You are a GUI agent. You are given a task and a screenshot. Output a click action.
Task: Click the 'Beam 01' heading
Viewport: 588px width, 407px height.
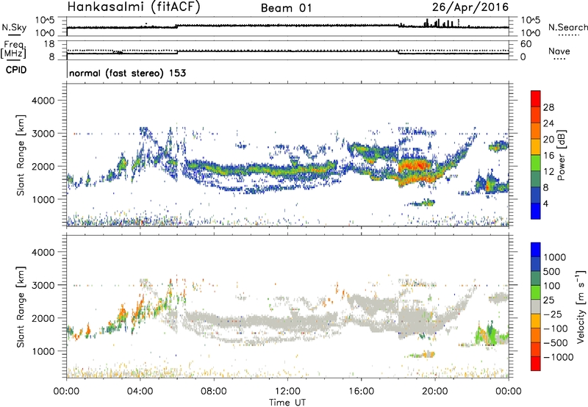pyautogui.click(x=287, y=8)
